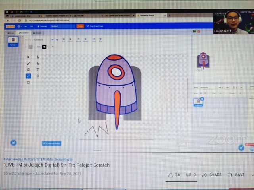Select the Reshape tool
Screen dimensions: 254x190
[x=38, y=57]
